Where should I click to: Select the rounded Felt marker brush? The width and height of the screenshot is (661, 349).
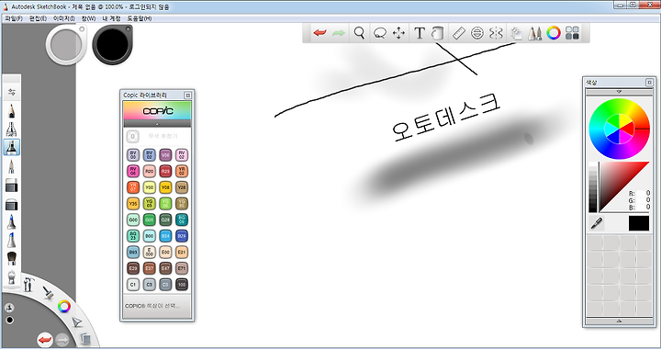11,204
